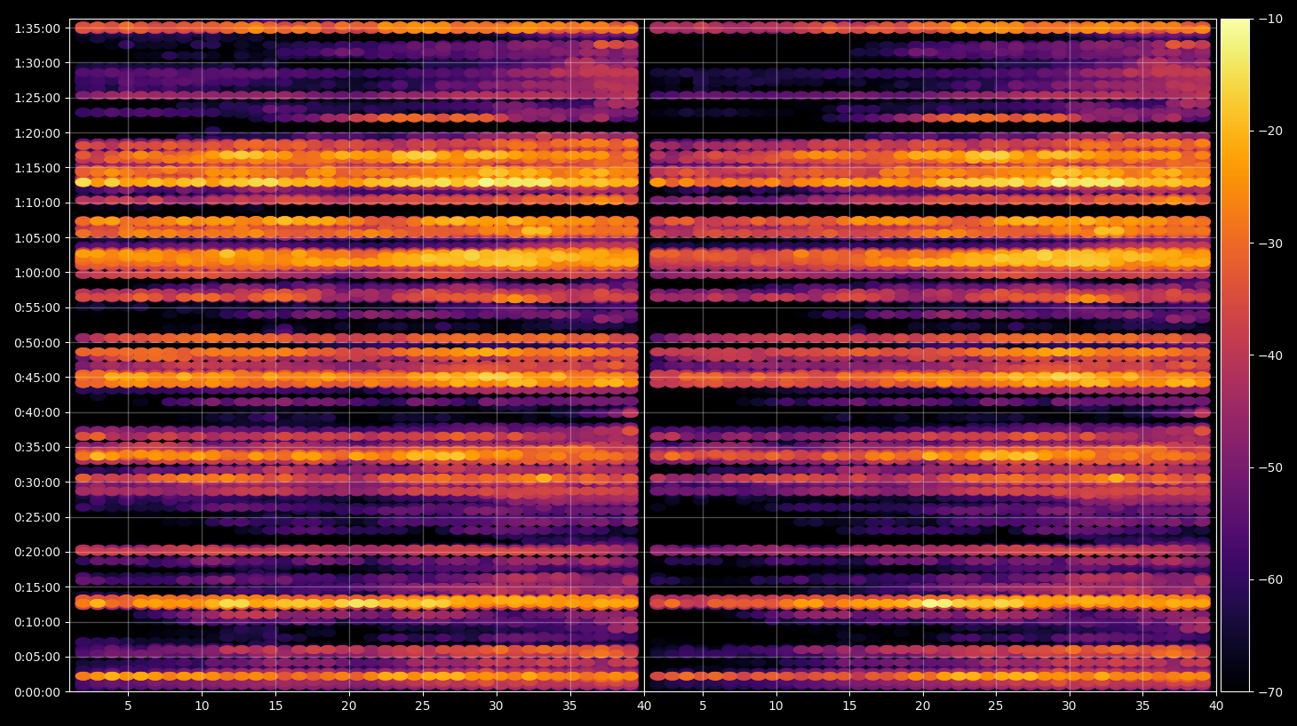The width and height of the screenshot is (1297, 726).
Task: Click the 1:25:00 time axis label
Action: point(37,98)
